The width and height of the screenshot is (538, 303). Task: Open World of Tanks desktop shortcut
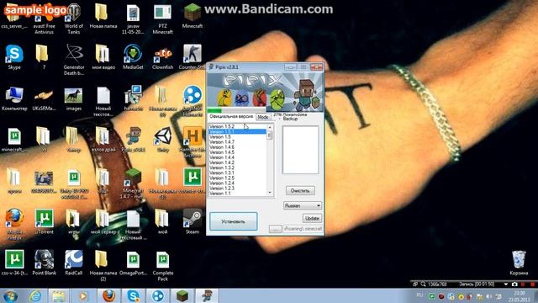coord(73,19)
